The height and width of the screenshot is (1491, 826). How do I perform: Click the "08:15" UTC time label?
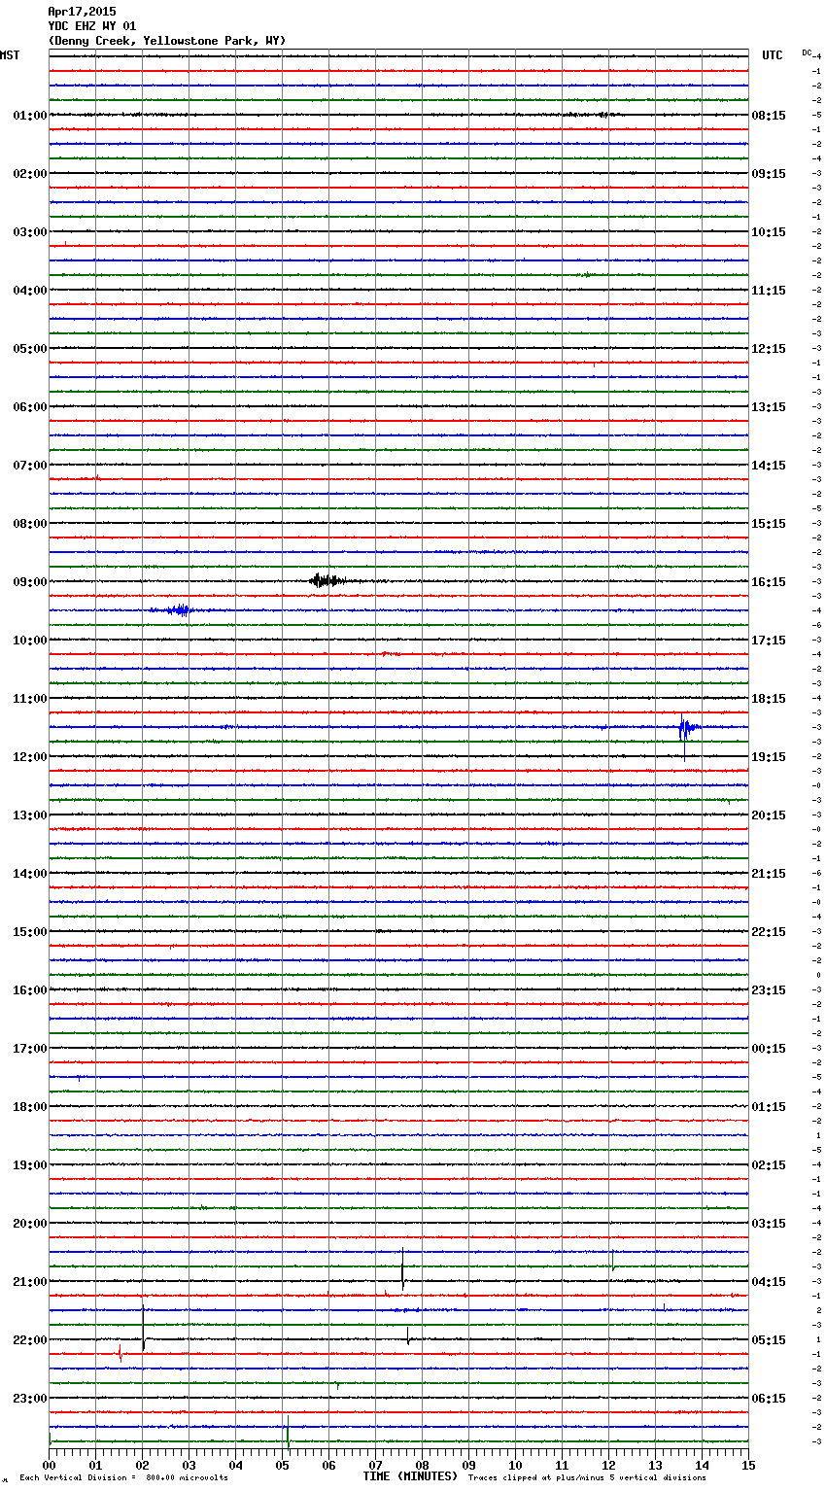[x=769, y=116]
